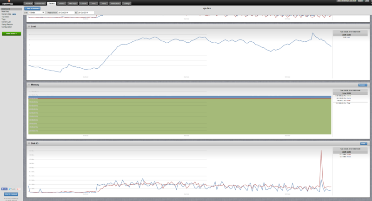Switch to the Dashboards tab

coord(40,4)
